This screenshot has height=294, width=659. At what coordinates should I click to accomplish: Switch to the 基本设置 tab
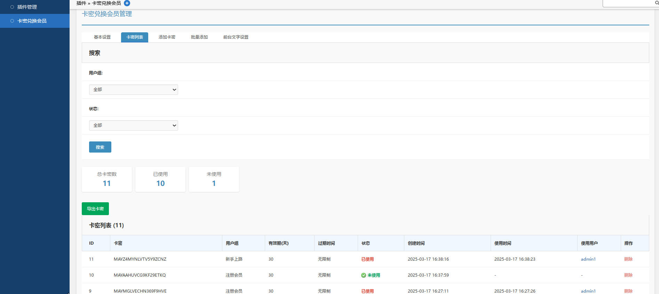click(102, 37)
